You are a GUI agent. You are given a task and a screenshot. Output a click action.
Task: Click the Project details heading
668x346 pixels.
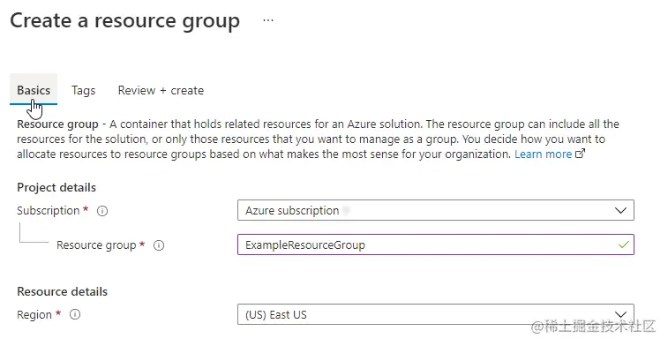(x=56, y=187)
